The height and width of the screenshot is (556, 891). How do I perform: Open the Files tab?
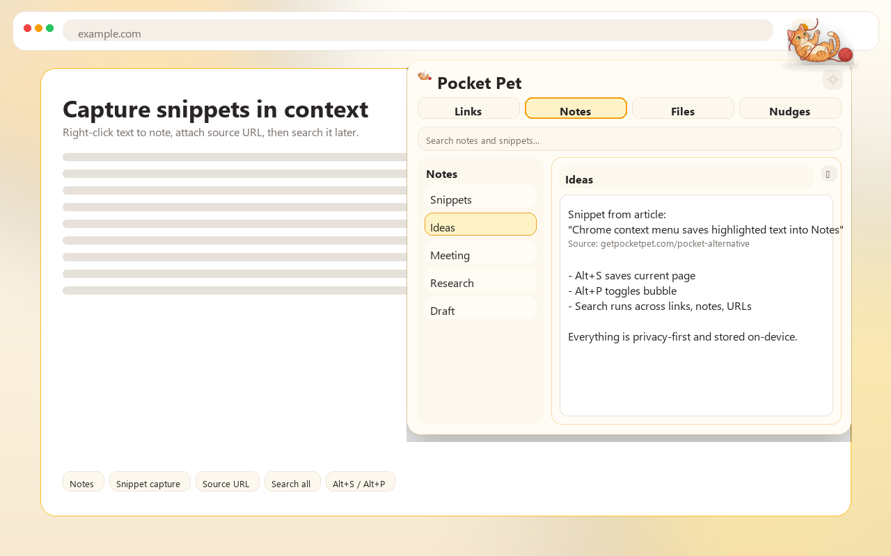tap(683, 108)
